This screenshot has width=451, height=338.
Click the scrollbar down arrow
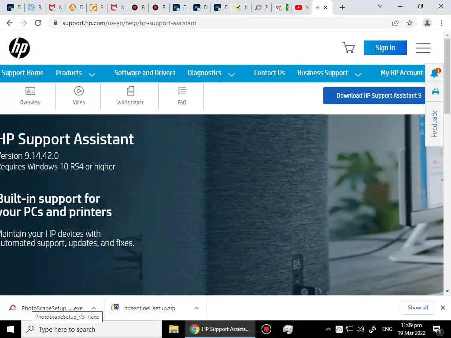click(x=447, y=291)
